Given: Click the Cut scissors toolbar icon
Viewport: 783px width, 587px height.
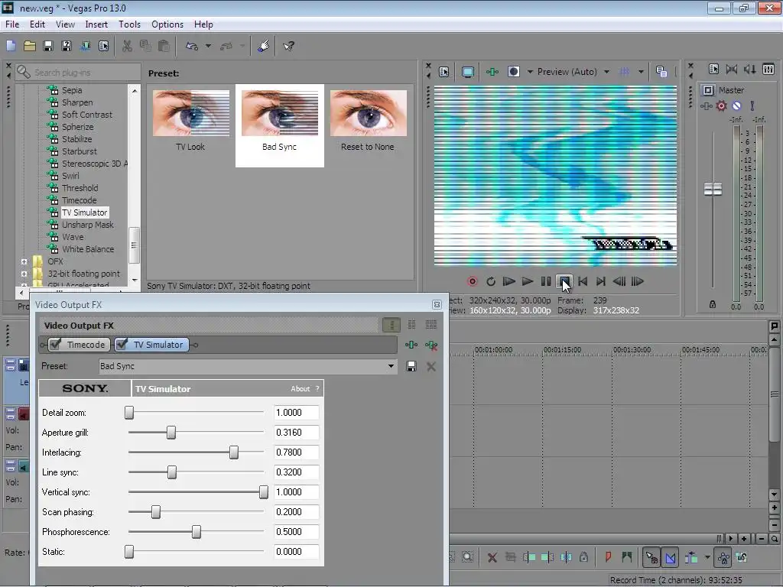Looking at the screenshot, I should tap(127, 46).
